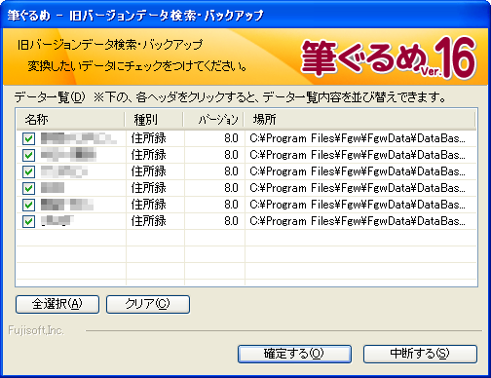Click the fourth row's blurred name entry

click(53, 188)
